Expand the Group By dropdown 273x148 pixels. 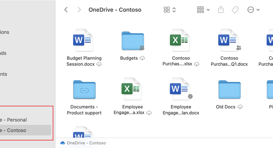pyautogui.click(x=203, y=10)
